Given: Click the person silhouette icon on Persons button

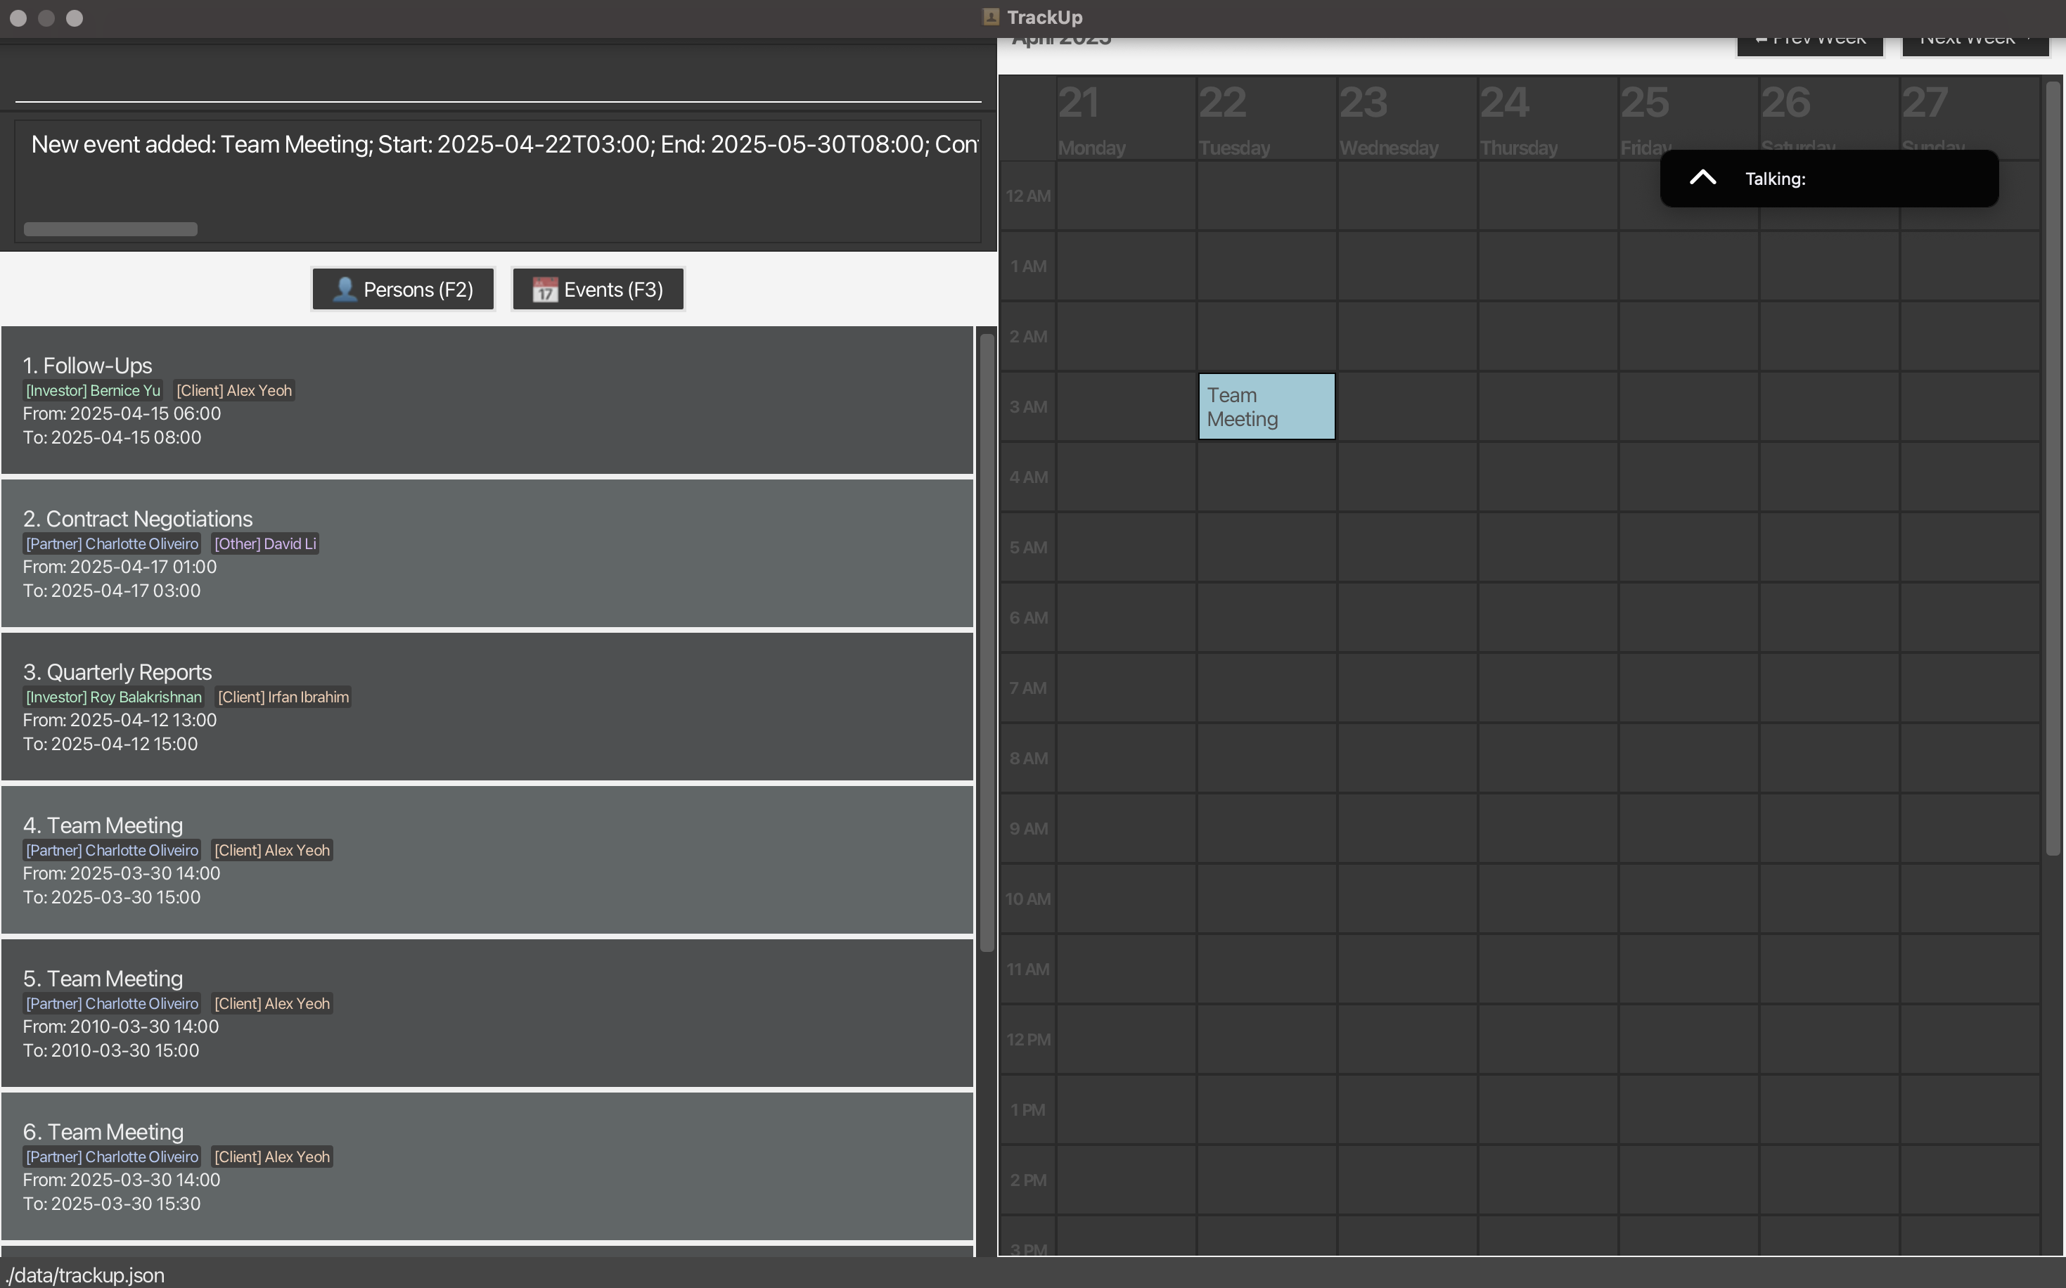Looking at the screenshot, I should (x=344, y=290).
